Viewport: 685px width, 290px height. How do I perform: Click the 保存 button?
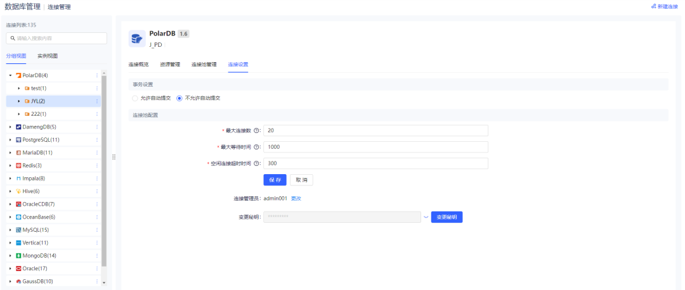(275, 180)
